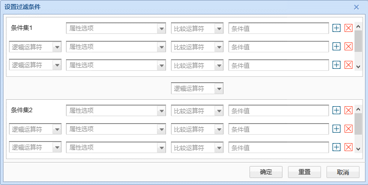This screenshot has height=185, width=368.
Task: Click the 重置 button
Action: click(x=304, y=172)
